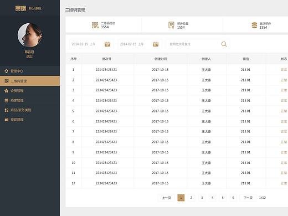Select page 3 in pagination
The width and height of the screenshot is (288, 216).
[x=202, y=198]
